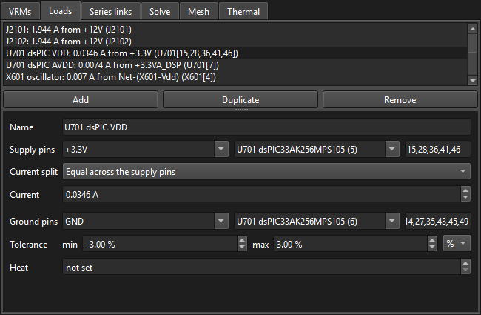Screen dimensions: 481x315
Task: Open the Current split dropdown
Action: [266, 171]
